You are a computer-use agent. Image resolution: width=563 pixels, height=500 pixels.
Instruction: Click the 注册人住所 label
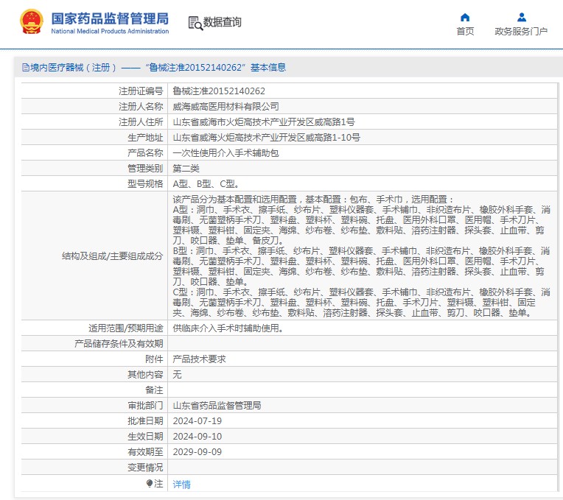[x=141, y=122]
